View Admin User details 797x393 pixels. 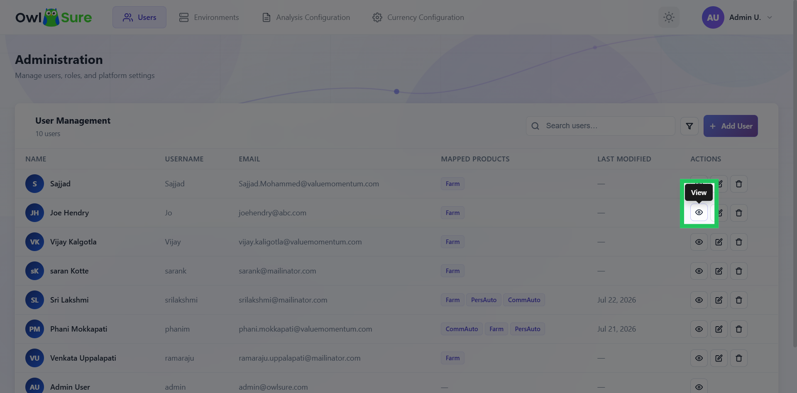pyautogui.click(x=699, y=387)
